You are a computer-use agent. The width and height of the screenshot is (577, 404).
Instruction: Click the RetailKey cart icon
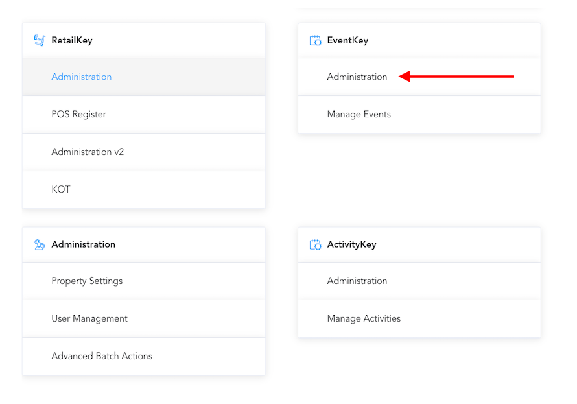40,40
